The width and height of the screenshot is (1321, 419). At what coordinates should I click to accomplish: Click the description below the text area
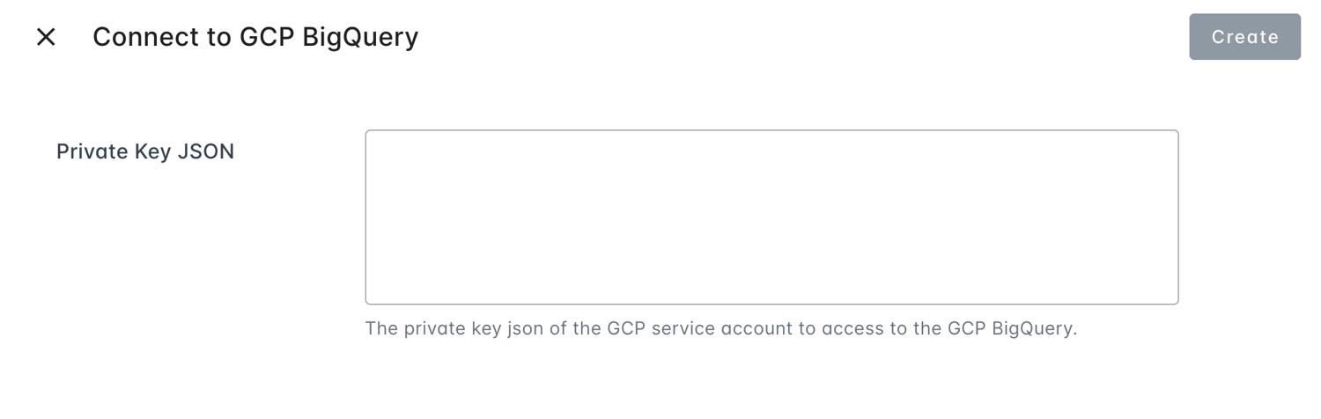721,329
